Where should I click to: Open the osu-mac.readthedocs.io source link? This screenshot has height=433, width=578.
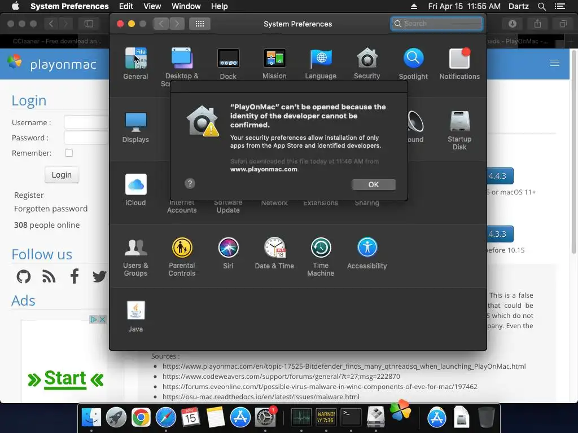[261, 396]
